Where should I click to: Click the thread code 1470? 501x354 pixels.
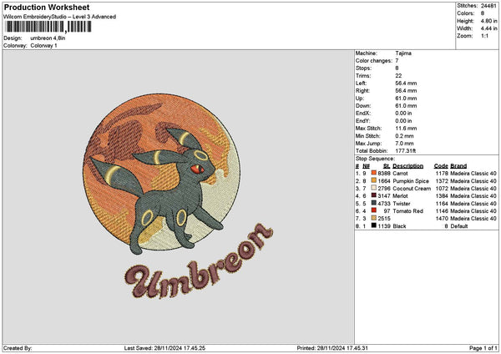[x=442, y=218]
